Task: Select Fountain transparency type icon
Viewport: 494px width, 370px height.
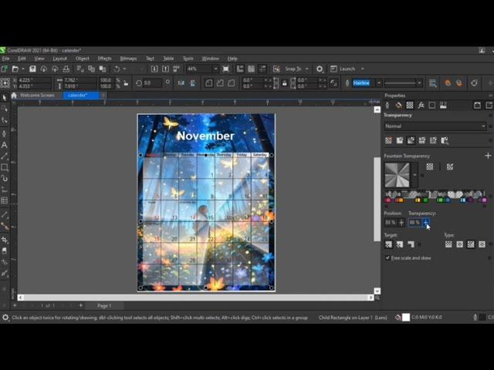Action: coord(411,140)
